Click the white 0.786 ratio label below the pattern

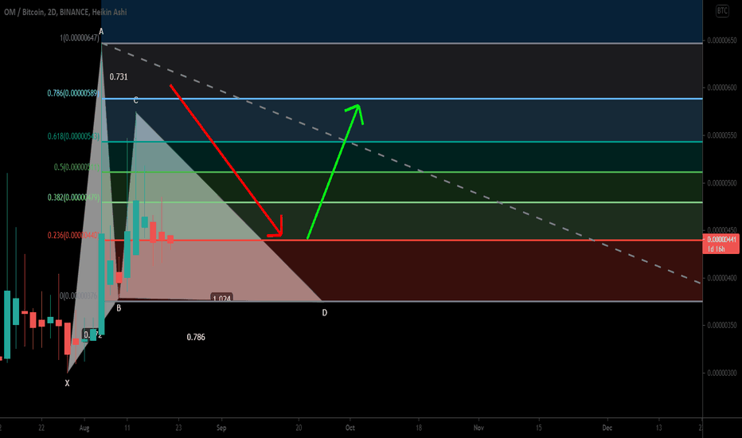coord(196,337)
